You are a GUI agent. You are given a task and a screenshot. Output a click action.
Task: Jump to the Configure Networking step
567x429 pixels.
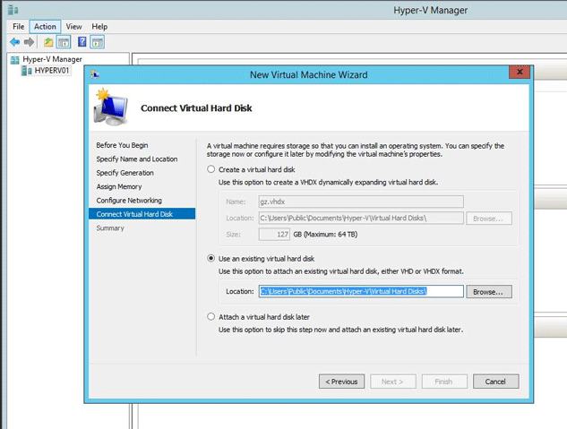(x=129, y=201)
